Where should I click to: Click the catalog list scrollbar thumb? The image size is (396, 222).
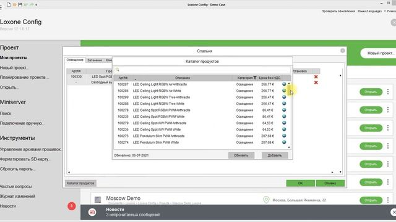[289, 90]
